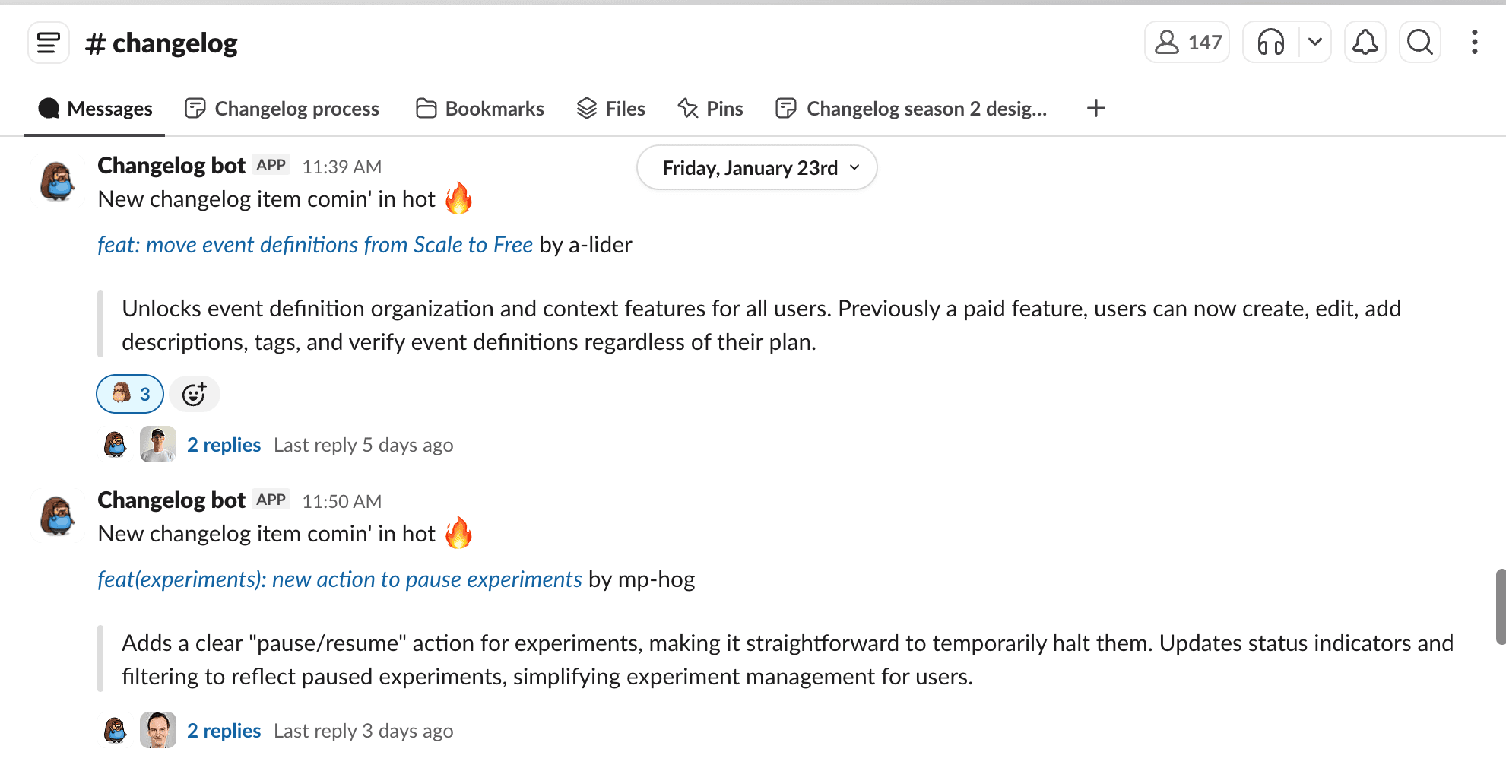Add a new tab with the plus icon

[x=1095, y=108]
